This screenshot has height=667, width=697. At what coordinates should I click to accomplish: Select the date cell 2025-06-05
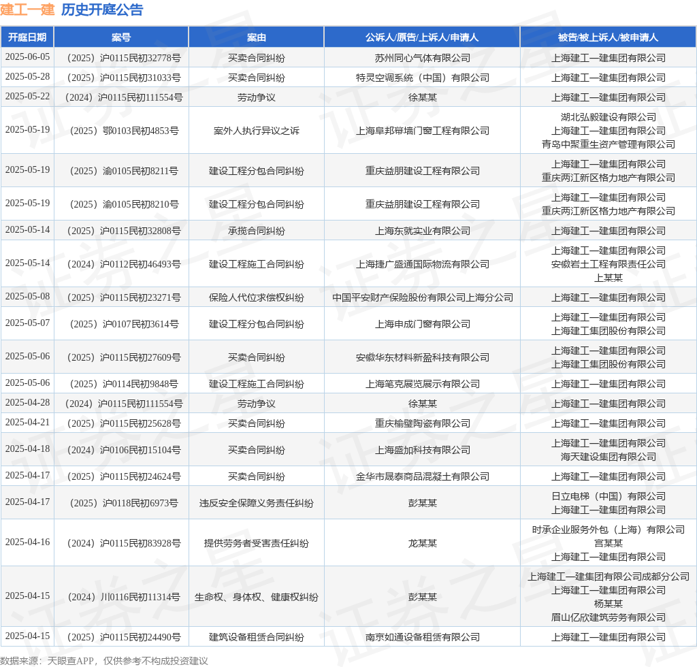point(27,57)
